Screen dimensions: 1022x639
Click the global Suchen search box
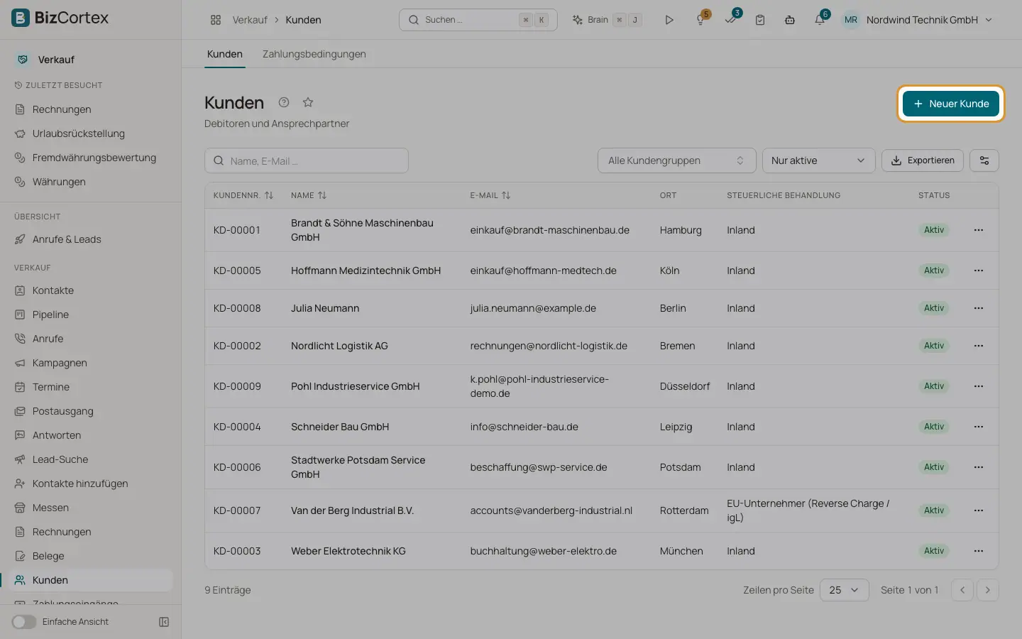tap(478, 20)
